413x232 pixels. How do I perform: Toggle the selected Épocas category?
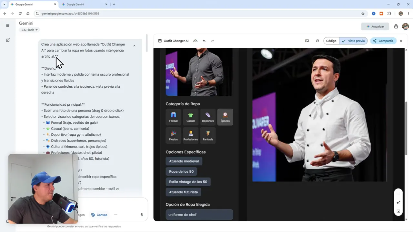point(225,117)
